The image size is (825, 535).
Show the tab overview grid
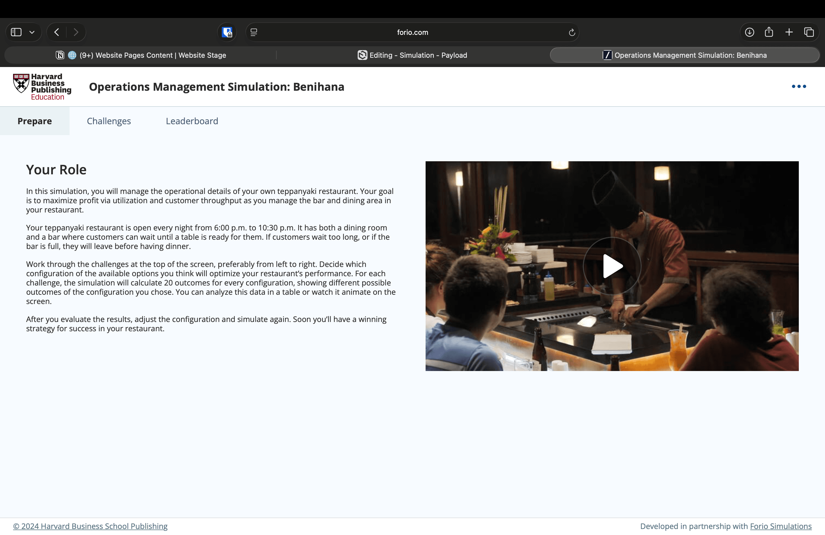[x=809, y=32]
